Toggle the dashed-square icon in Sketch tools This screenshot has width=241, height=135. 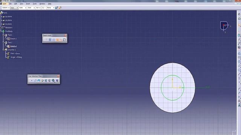64,40
